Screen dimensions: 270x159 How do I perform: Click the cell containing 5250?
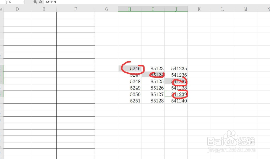[130, 94]
